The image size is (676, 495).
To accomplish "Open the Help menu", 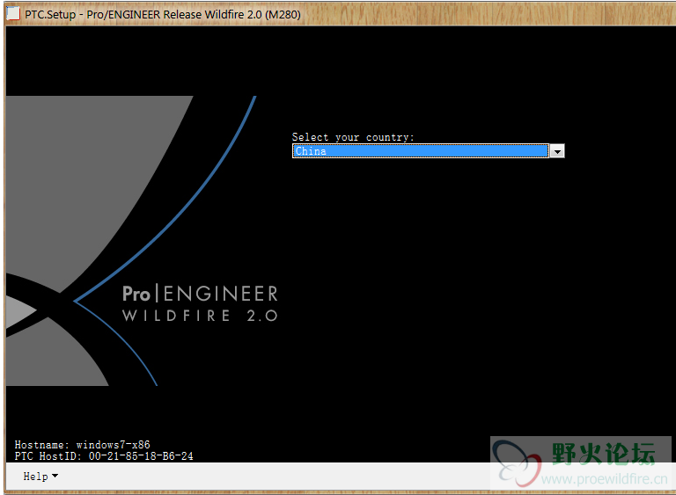I will (40, 476).
